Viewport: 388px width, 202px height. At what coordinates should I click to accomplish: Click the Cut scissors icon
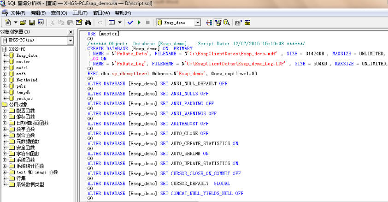pyautogui.click(x=53, y=23)
